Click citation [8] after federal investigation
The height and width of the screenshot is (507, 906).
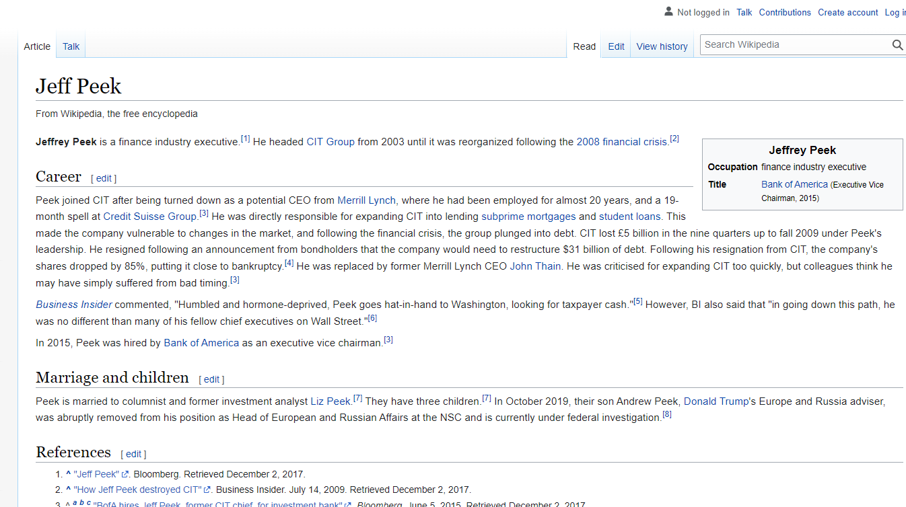point(667,415)
